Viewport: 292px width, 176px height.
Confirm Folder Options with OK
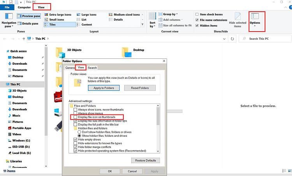(x=110, y=171)
